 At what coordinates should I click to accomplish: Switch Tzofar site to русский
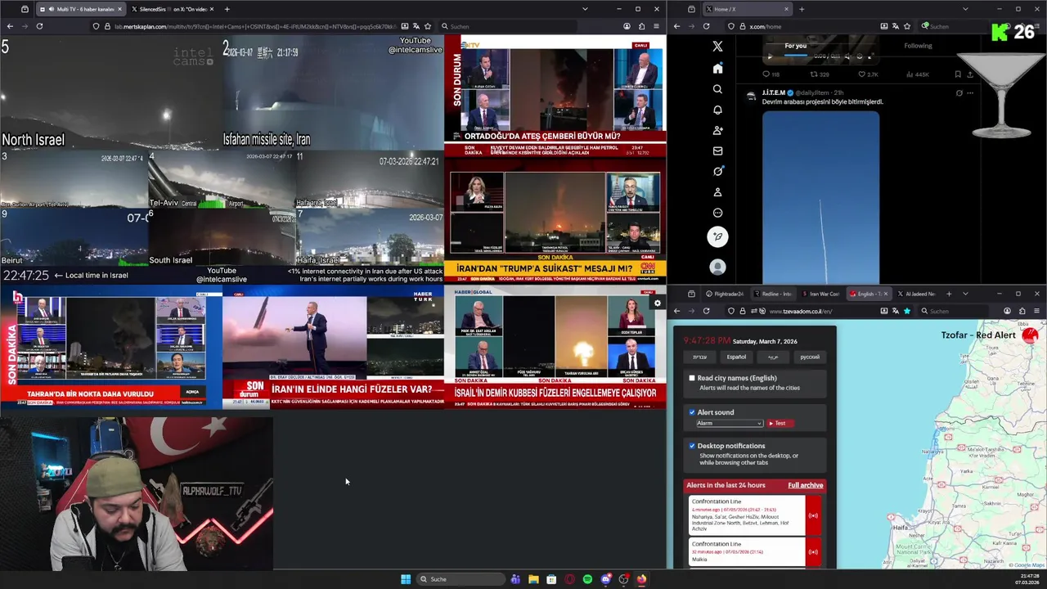point(809,357)
